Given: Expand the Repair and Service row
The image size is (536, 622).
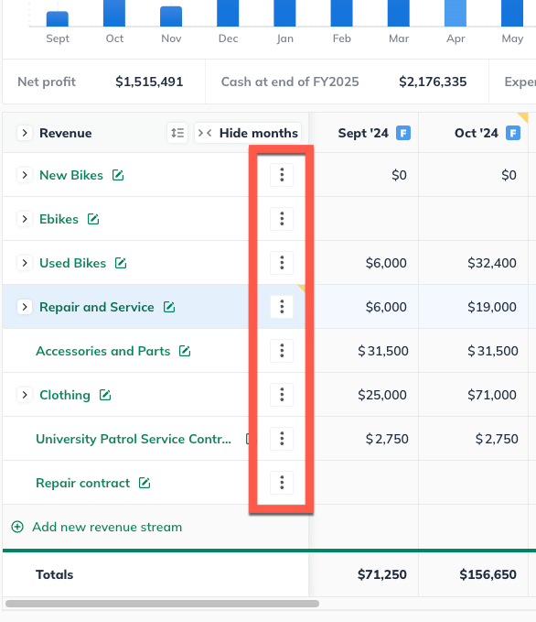Looking at the screenshot, I should tap(25, 307).
